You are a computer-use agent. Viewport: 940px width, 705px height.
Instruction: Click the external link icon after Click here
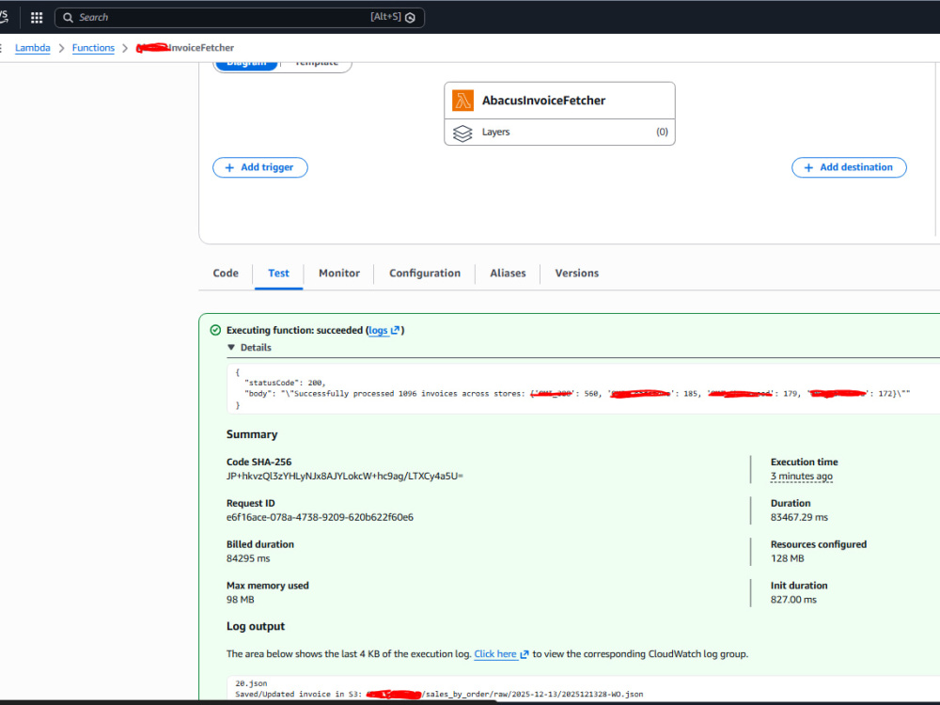tap(525, 654)
